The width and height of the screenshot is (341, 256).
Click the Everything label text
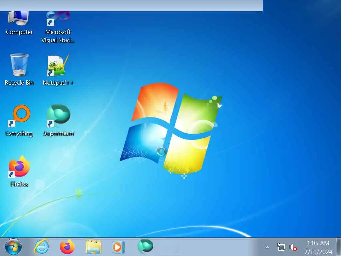coord(19,133)
